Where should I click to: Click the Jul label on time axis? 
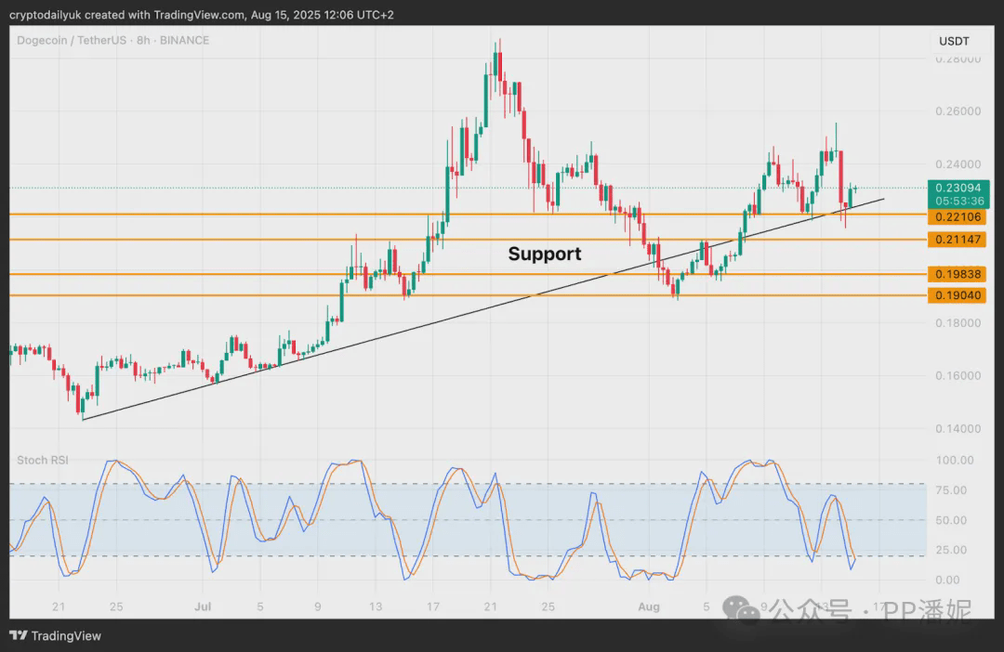pos(203,606)
